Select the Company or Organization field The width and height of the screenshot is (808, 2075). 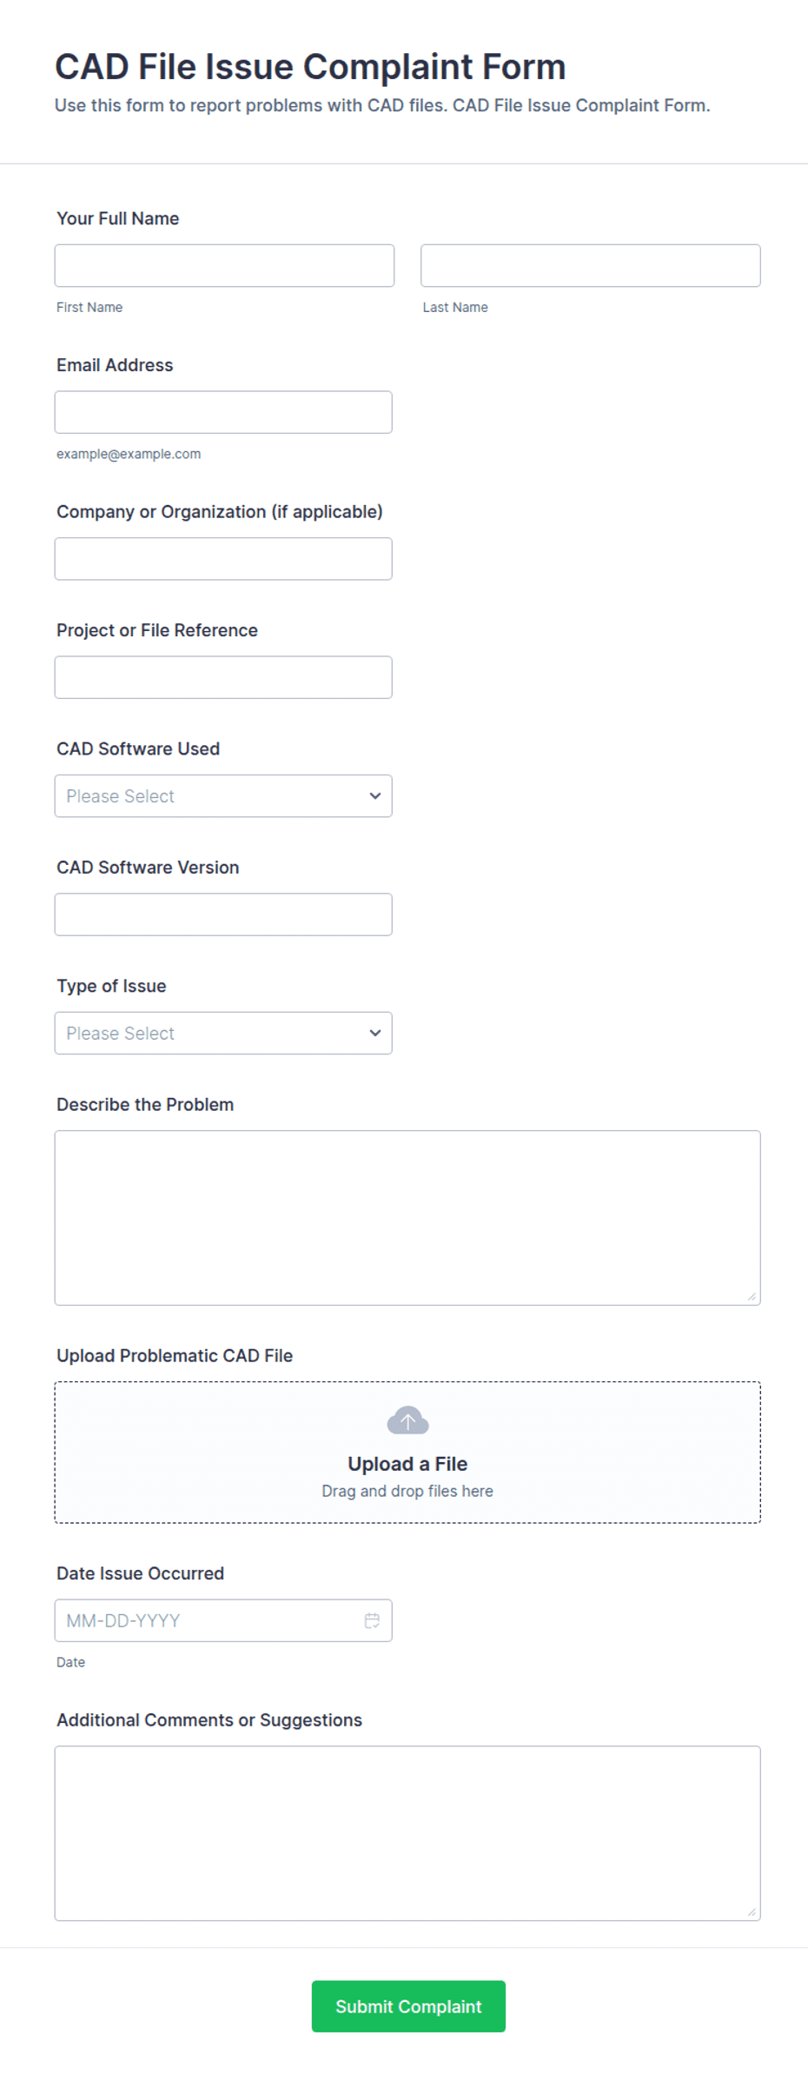[223, 559]
